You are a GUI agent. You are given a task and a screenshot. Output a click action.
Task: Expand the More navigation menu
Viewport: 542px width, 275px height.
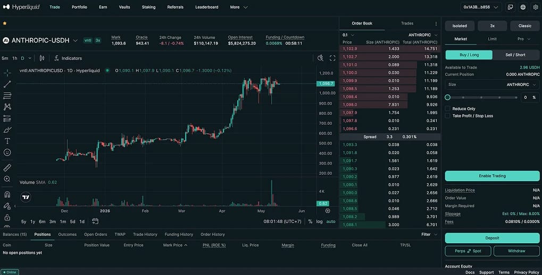pyautogui.click(x=239, y=7)
